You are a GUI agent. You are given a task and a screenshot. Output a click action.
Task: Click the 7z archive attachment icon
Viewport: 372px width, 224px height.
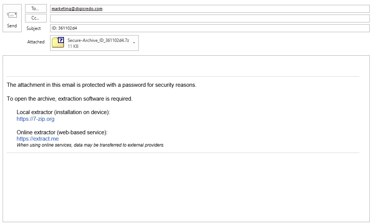(58, 43)
